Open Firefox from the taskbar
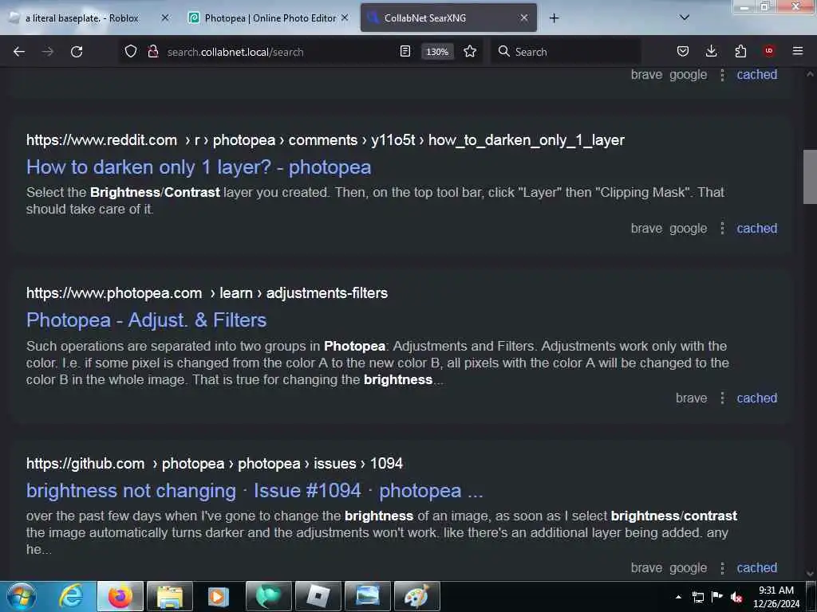Screen dimensions: 817x612 (120, 596)
